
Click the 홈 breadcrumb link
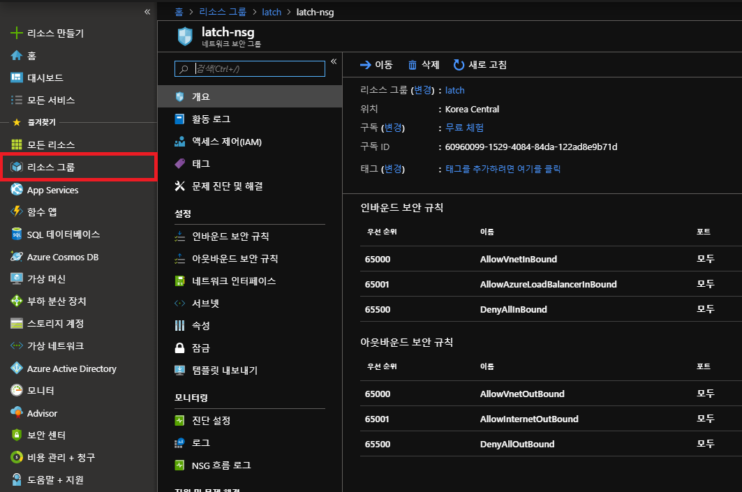(x=179, y=12)
